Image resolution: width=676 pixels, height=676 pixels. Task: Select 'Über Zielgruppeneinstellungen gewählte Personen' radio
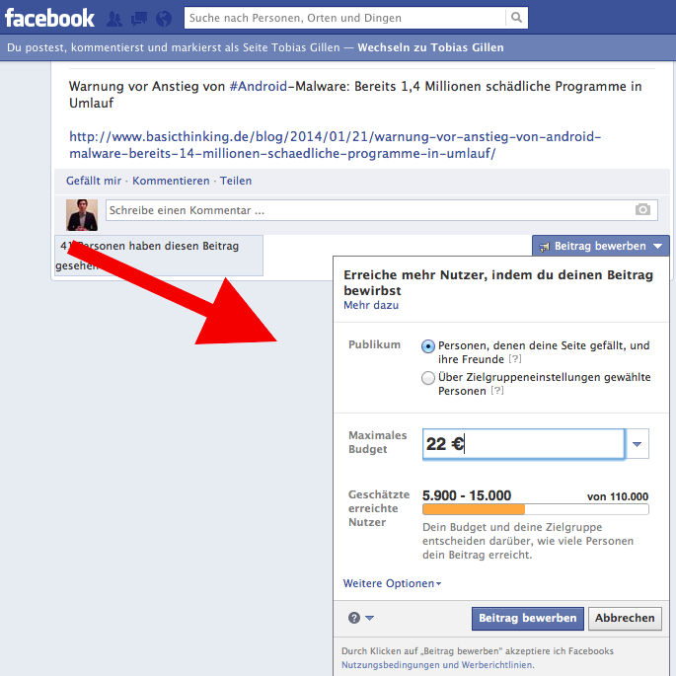[x=428, y=378]
